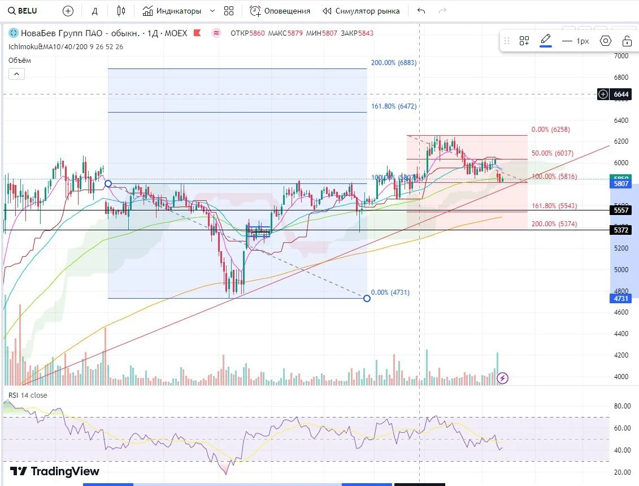Click the МИН 5807 low value
The height and width of the screenshot is (486, 639).
point(321,33)
